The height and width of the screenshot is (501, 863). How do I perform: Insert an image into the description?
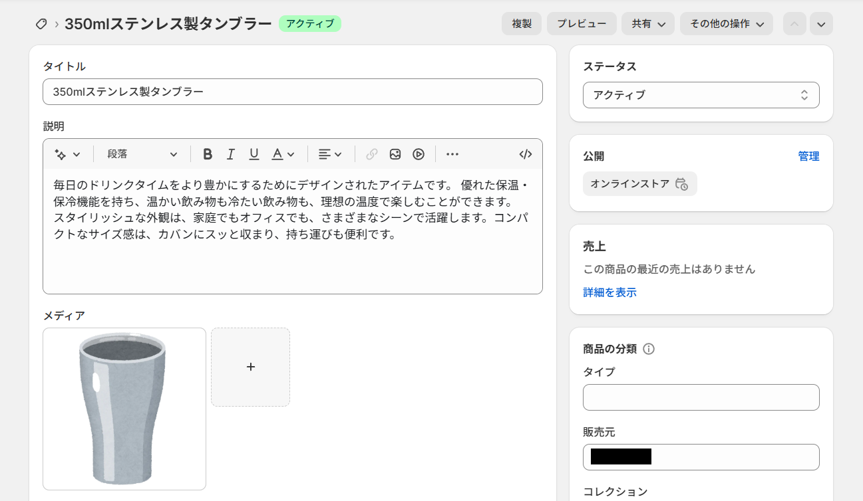click(x=395, y=154)
